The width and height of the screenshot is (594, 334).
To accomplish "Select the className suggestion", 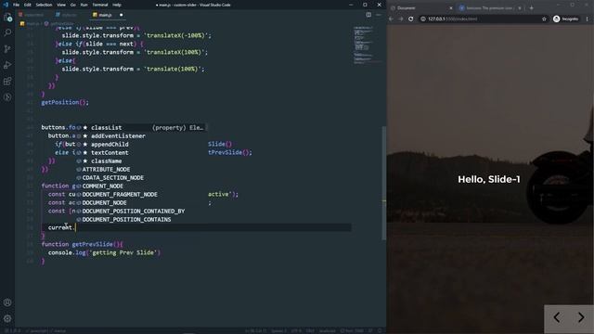I will [x=141, y=161].
